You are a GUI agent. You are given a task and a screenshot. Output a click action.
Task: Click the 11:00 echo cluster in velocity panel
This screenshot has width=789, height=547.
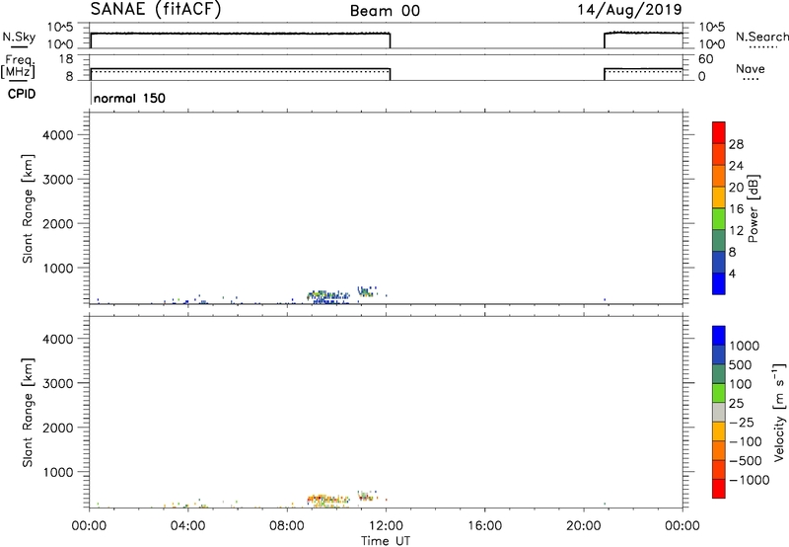[x=367, y=496]
